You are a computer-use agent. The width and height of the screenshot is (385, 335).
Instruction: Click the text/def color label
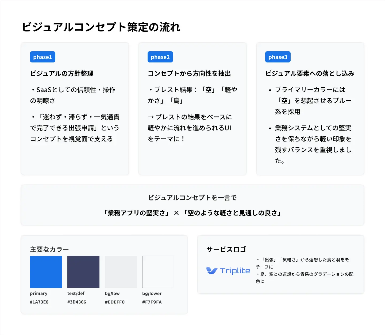pos(76,293)
